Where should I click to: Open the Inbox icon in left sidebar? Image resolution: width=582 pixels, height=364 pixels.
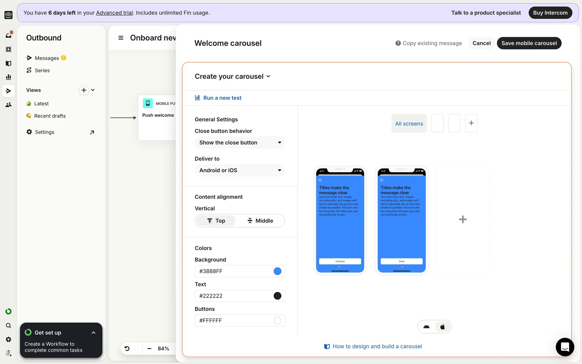(8, 35)
